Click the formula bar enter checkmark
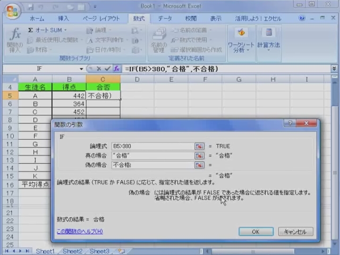The width and height of the screenshot is (340, 255). click(x=107, y=69)
